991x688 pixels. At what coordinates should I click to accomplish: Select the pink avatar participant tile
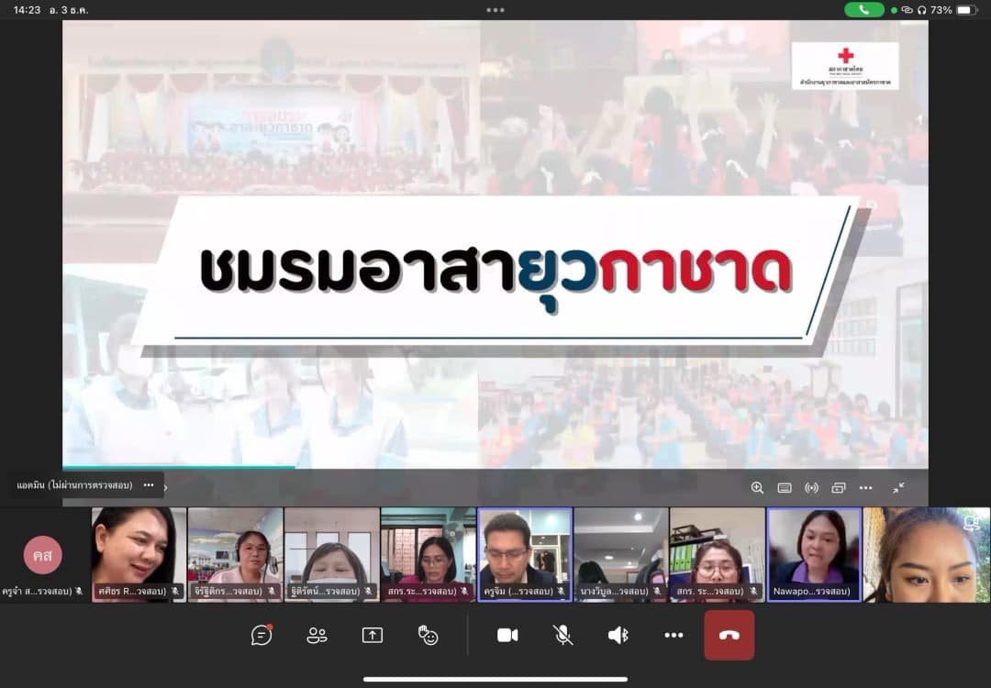[x=43, y=555]
